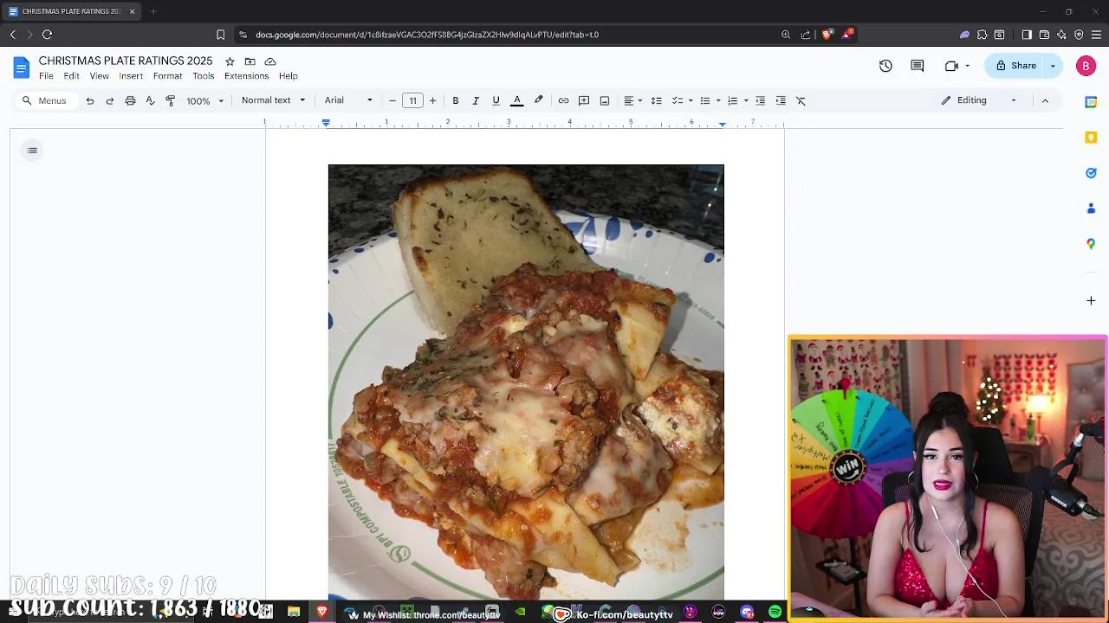Open the Help menu
The height and width of the screenshot is (623, 1109).
click(x=289, y=76)
